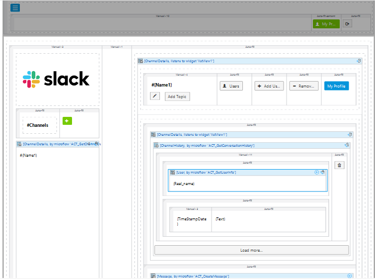
Task: Click the pencil edit button beside Add Topic
Action: pyautogui.click(x=155, y=96)
